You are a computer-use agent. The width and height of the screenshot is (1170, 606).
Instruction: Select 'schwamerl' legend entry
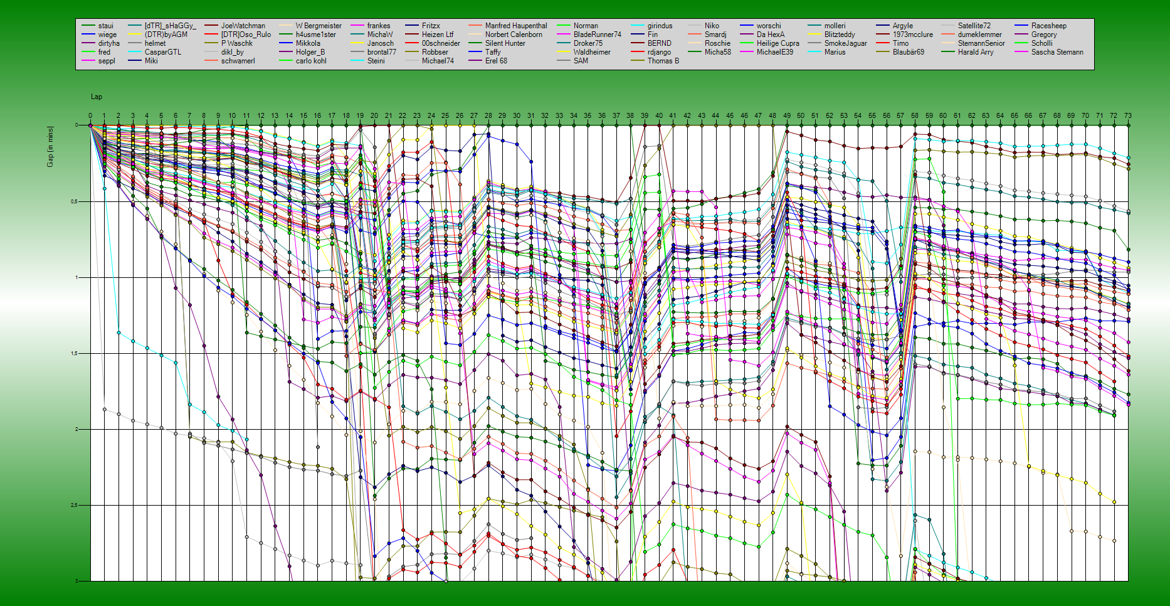(x=229, y=61)
